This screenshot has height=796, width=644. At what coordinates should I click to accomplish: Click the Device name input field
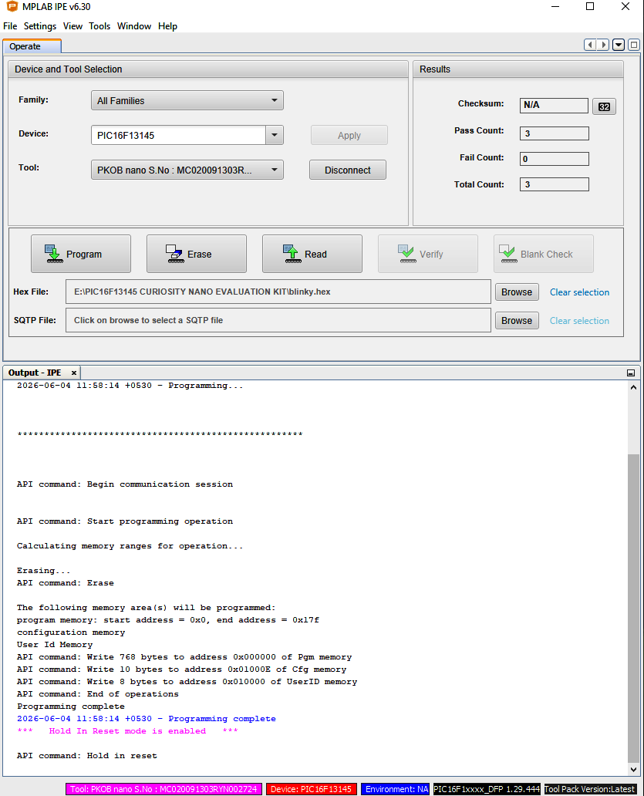(179, 135)
